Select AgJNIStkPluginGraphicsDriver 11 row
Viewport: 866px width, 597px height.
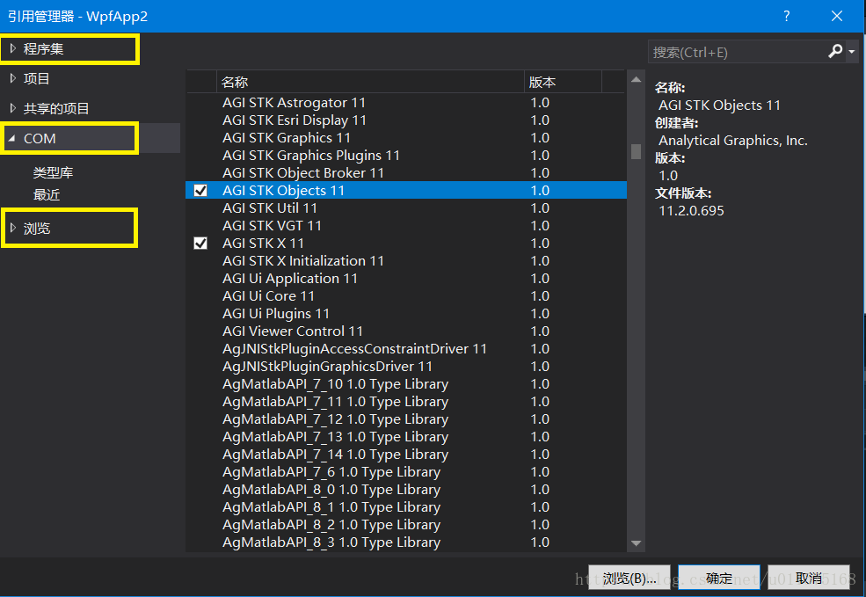(x=406, y=366)
